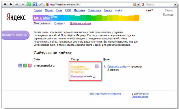Open the Статистика link

click(94, 10)
